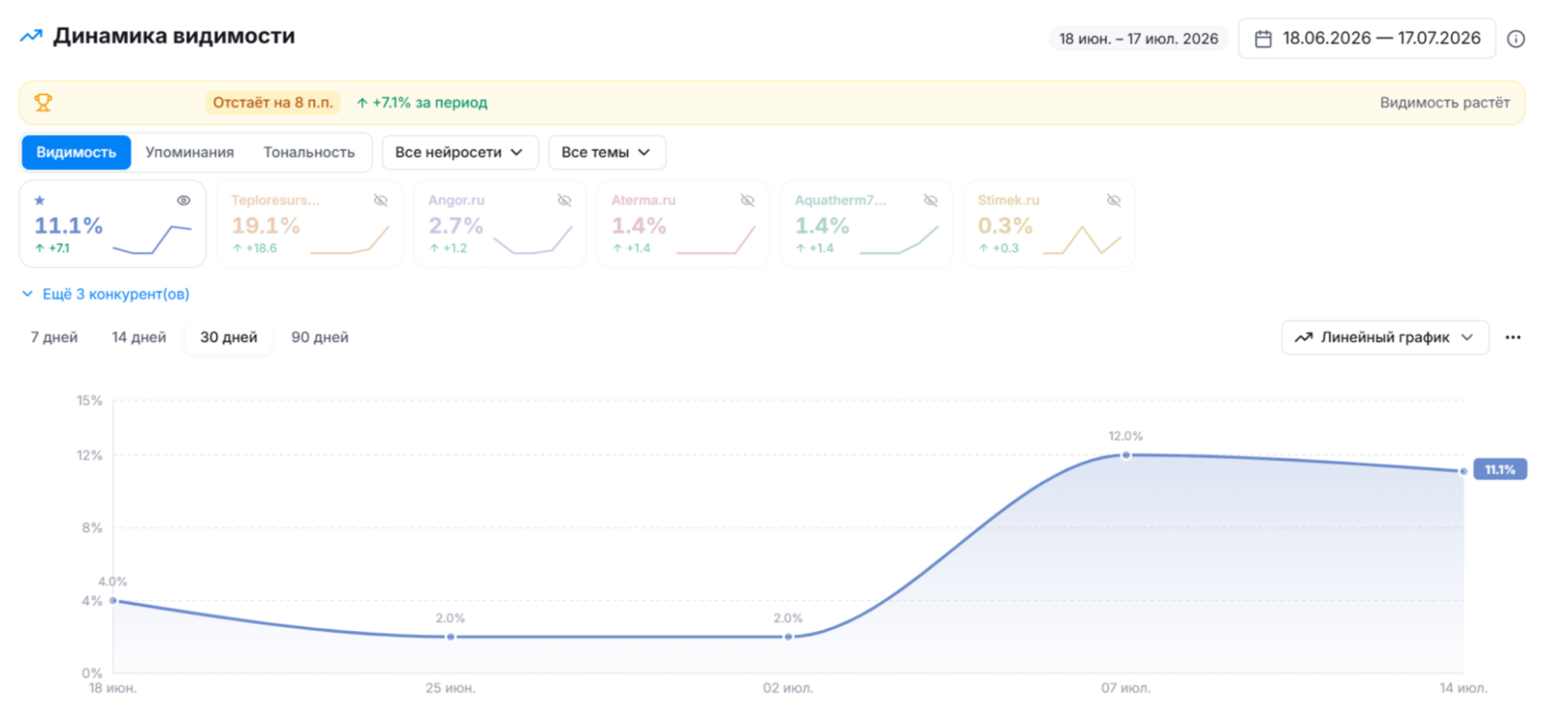Click the 1.4% value on the Aquatherm7 card
1547x724 pixels.
tap(822, 225)
